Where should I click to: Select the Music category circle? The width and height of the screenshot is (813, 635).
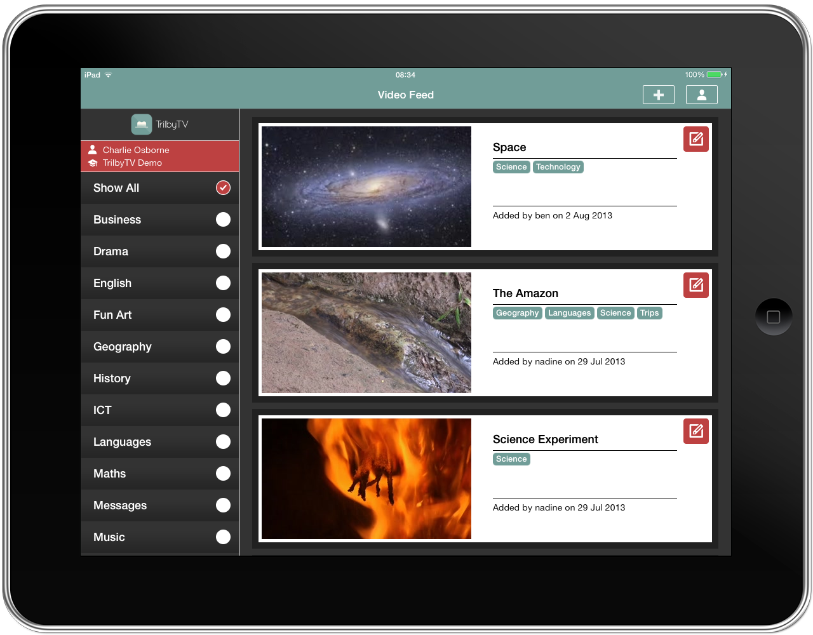pos(223,537)
